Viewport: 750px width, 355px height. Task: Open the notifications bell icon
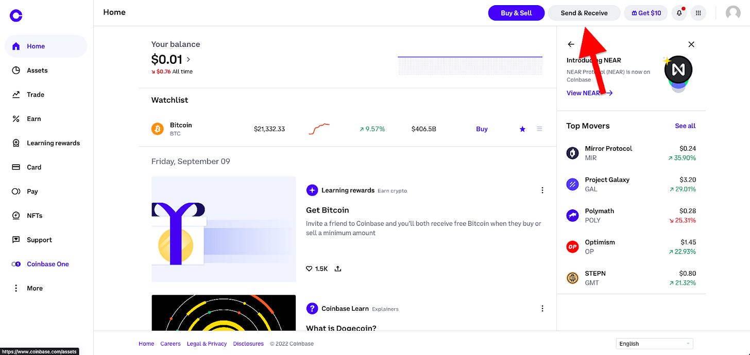[x=679, y=13]
